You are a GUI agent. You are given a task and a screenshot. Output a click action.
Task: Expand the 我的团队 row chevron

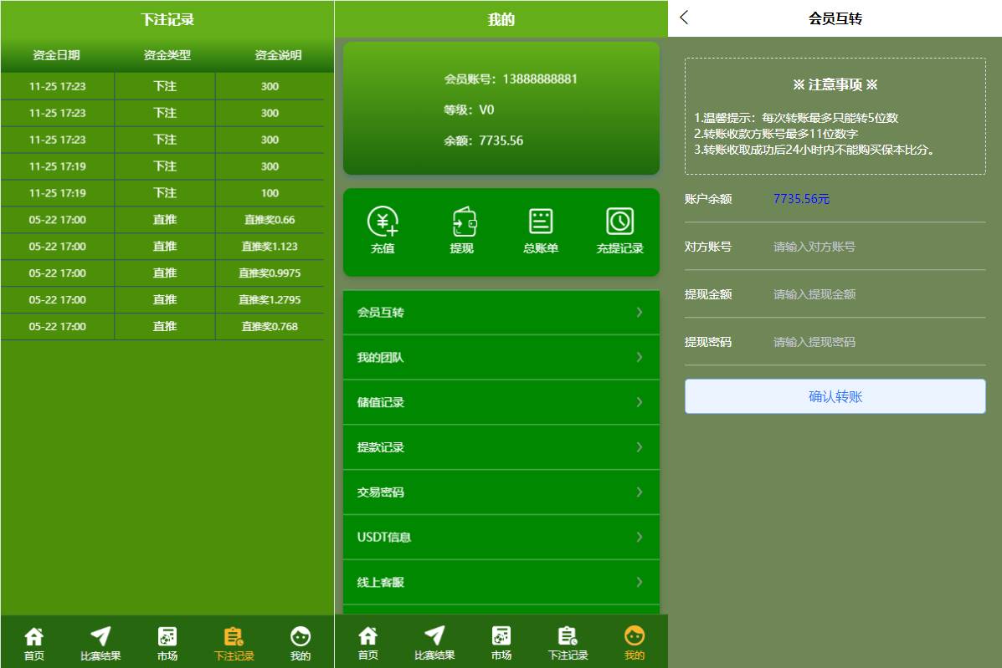tap(639, 357)
